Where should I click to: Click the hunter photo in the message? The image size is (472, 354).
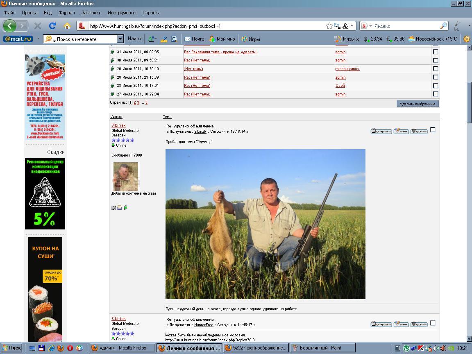point(265,224)
